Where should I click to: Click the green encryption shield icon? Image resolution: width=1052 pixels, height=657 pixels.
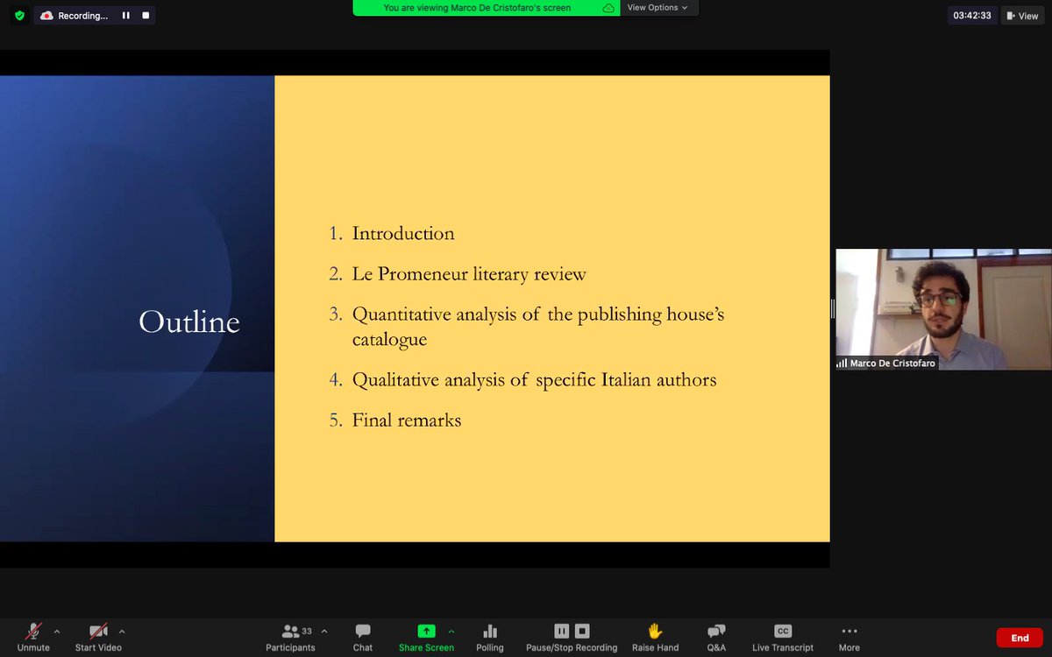pyautogui.click(x=20, y=15)
